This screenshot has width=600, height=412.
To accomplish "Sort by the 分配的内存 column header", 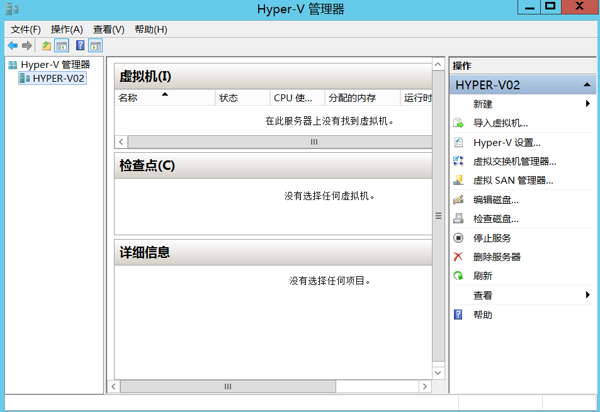I will click(363, 98).
